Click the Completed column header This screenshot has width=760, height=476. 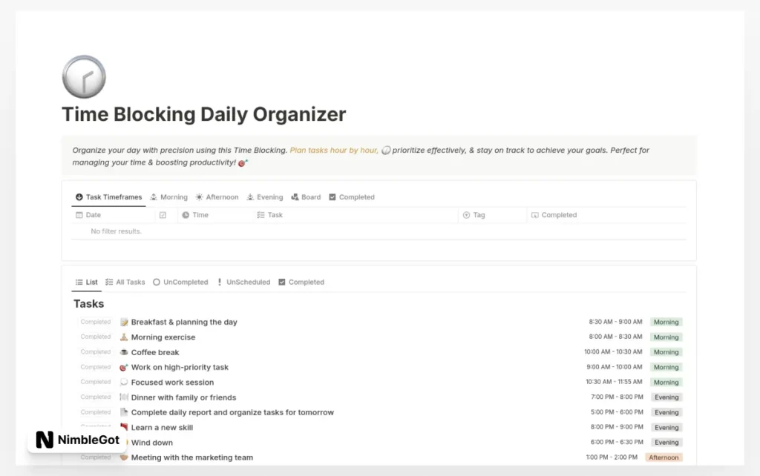pyautogui.click(x=554, y=215)
